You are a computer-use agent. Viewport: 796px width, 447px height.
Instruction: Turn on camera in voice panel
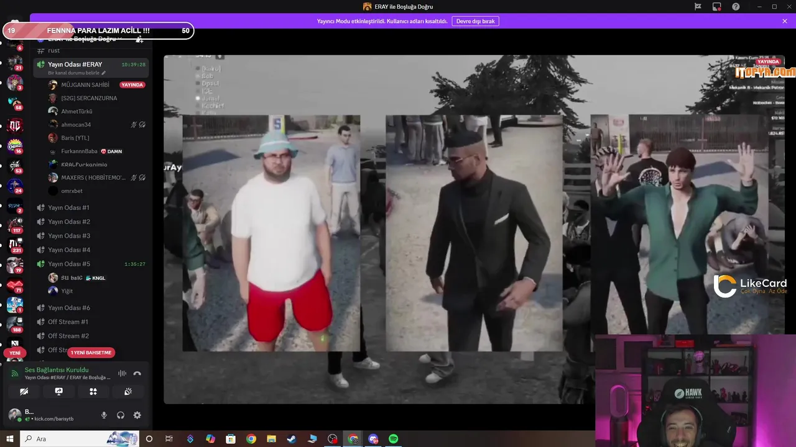pos(24,392)
